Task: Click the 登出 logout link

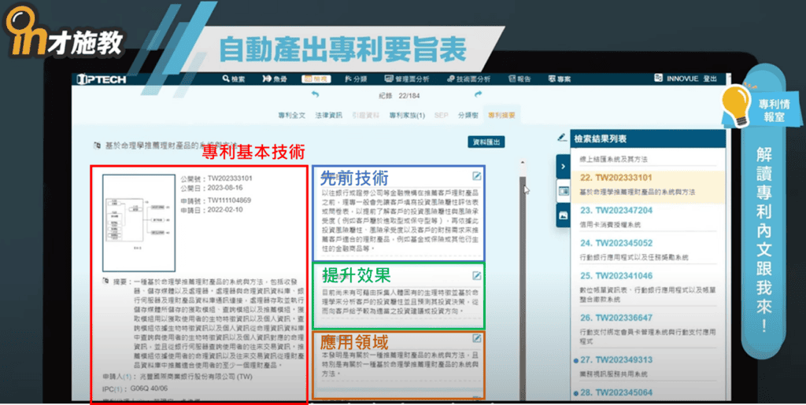Action: [x=710, y=79]
